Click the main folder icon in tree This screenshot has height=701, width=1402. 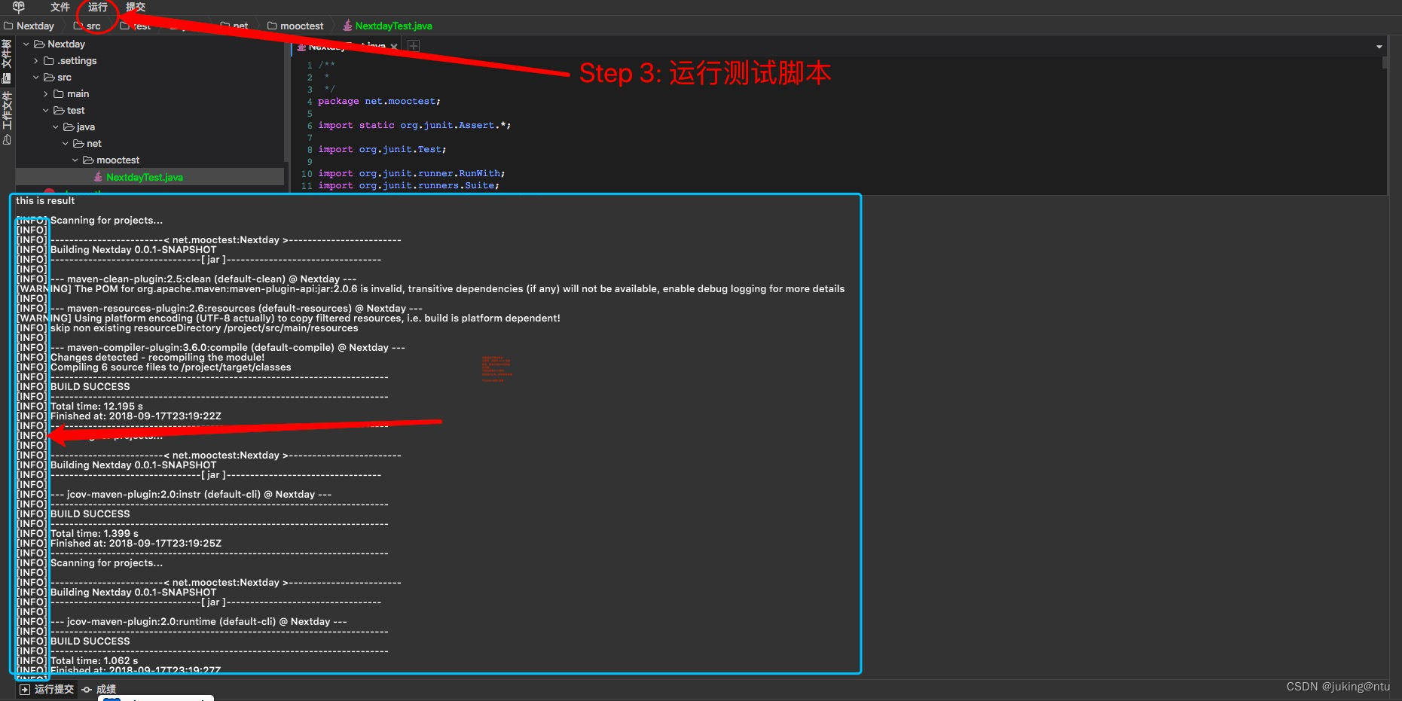(x=59, y=94)
